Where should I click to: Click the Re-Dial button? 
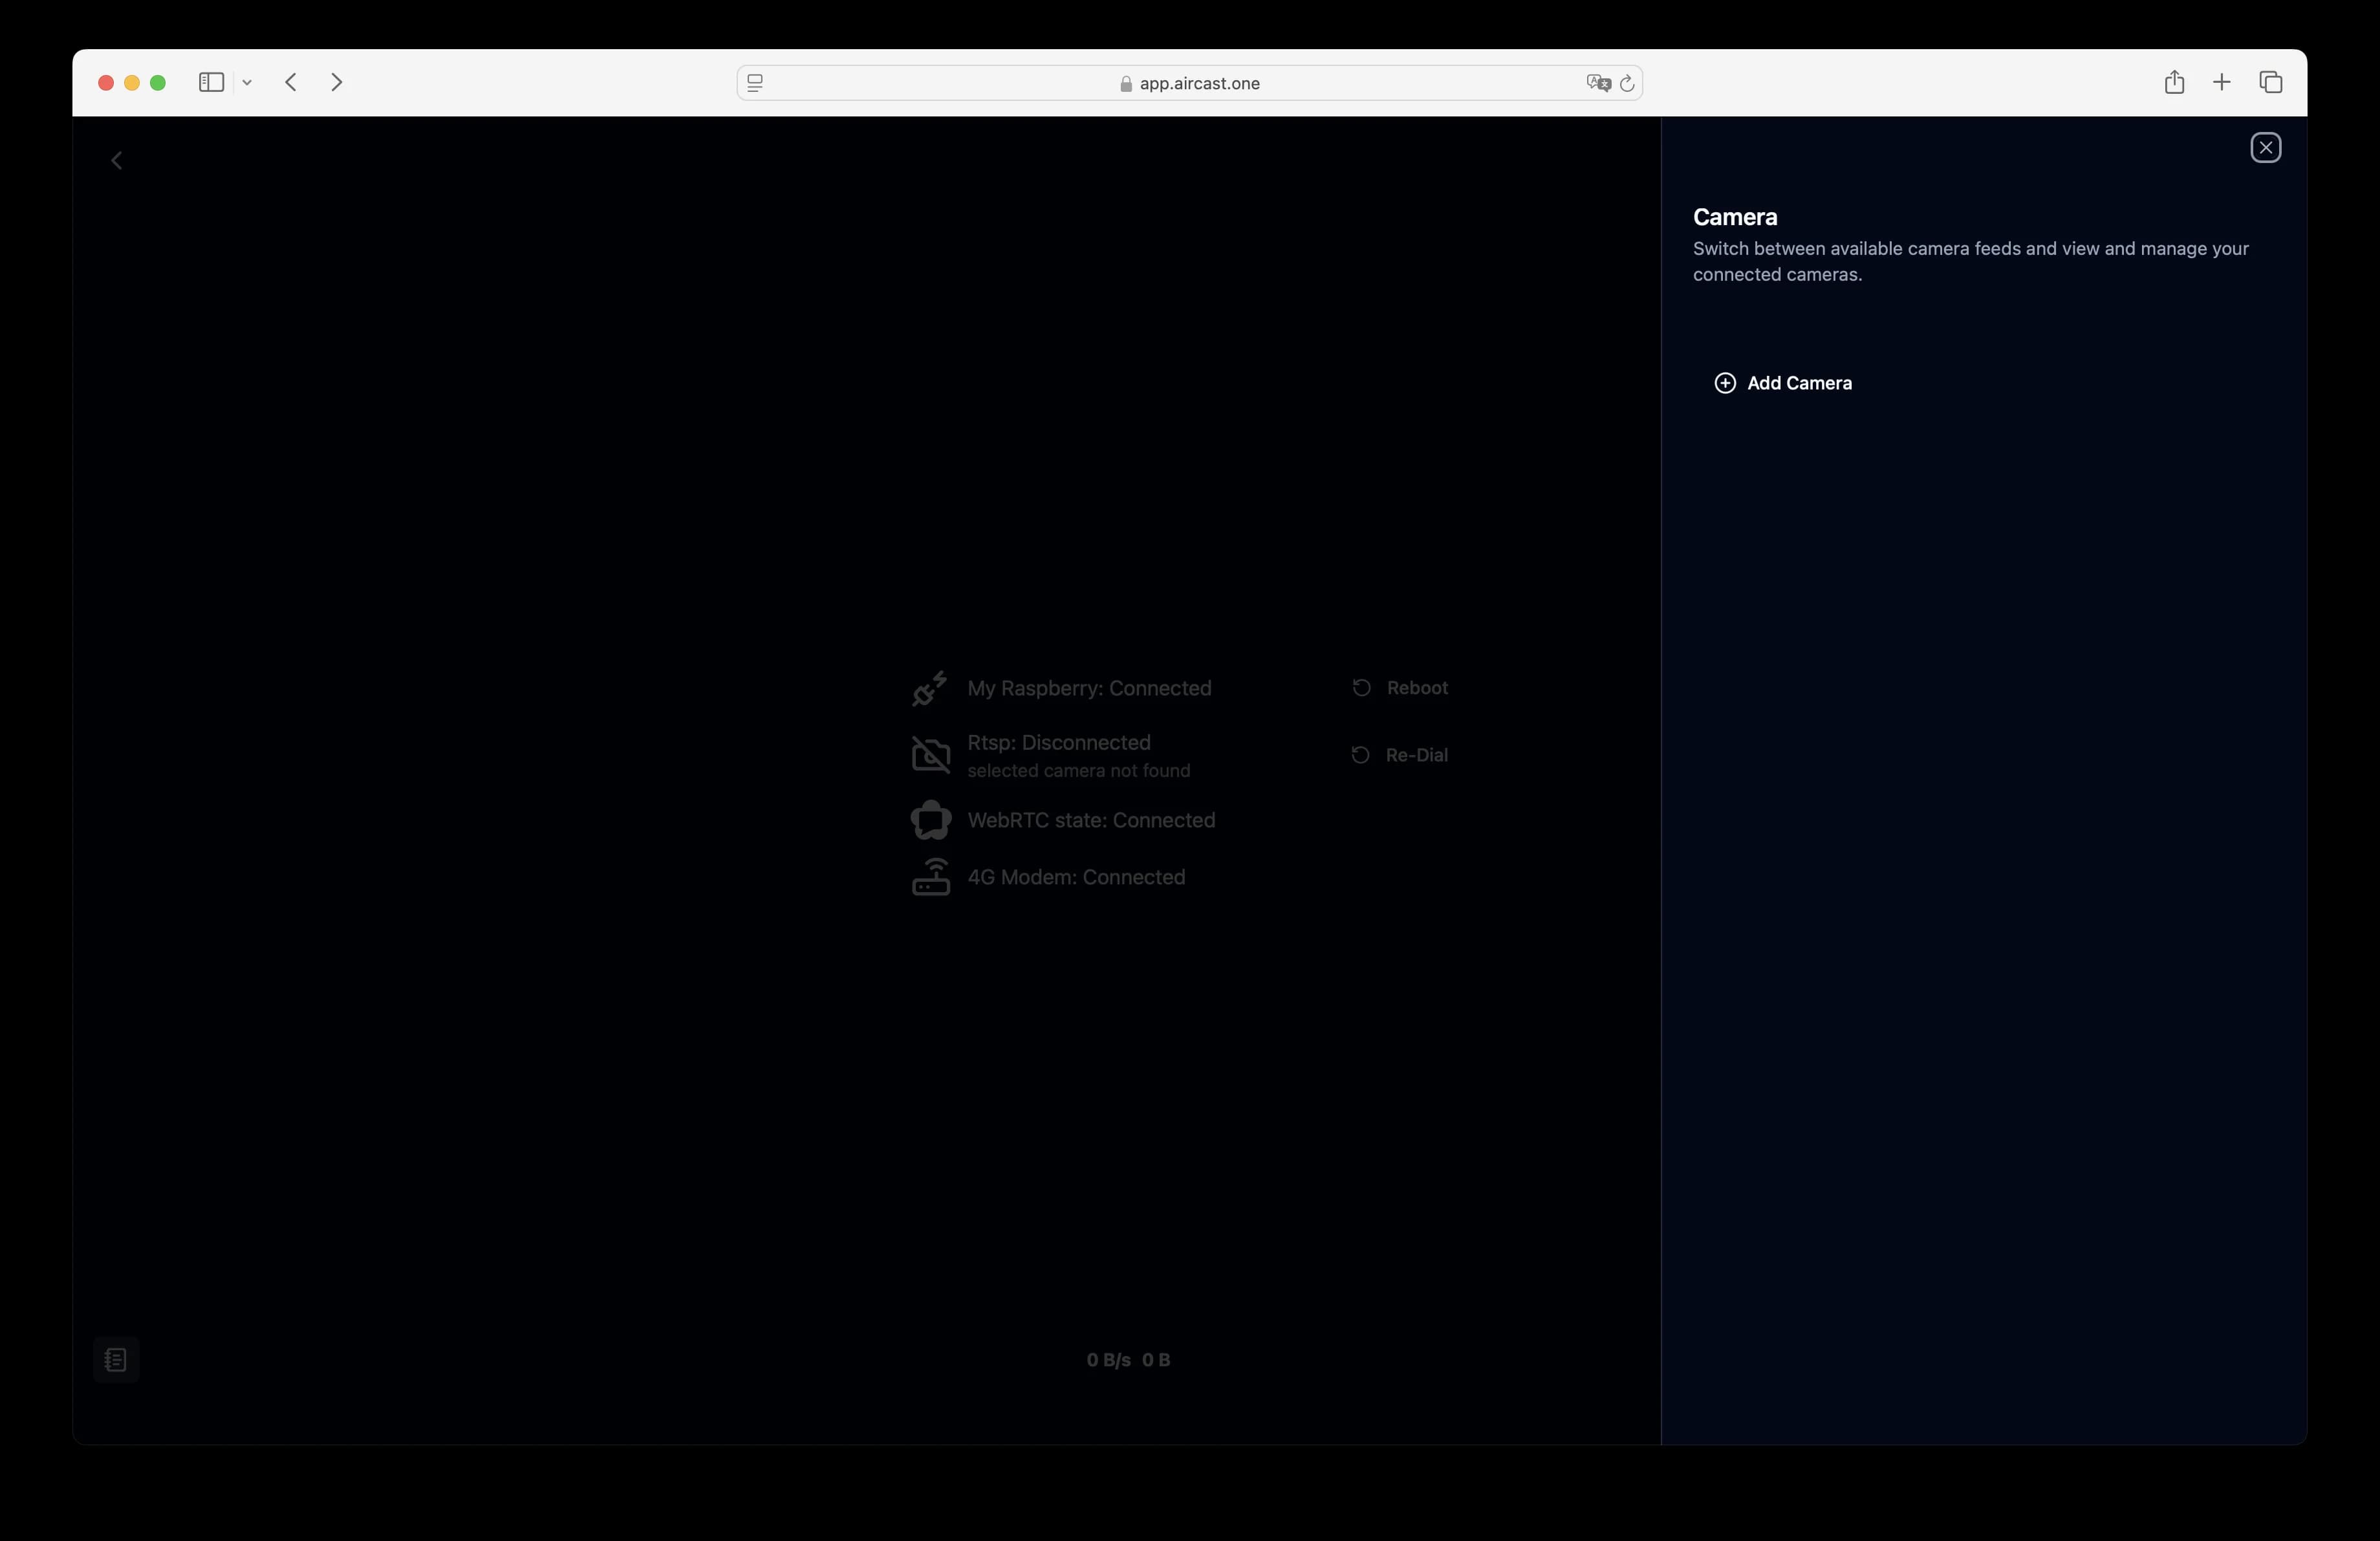(x=1415, y=755)
